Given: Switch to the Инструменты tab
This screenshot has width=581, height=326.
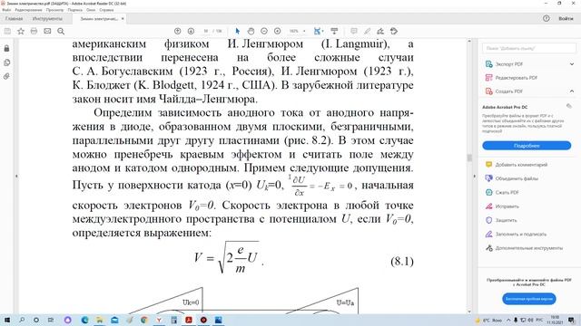Looking at the screenshot, I should tap(47, 18).
